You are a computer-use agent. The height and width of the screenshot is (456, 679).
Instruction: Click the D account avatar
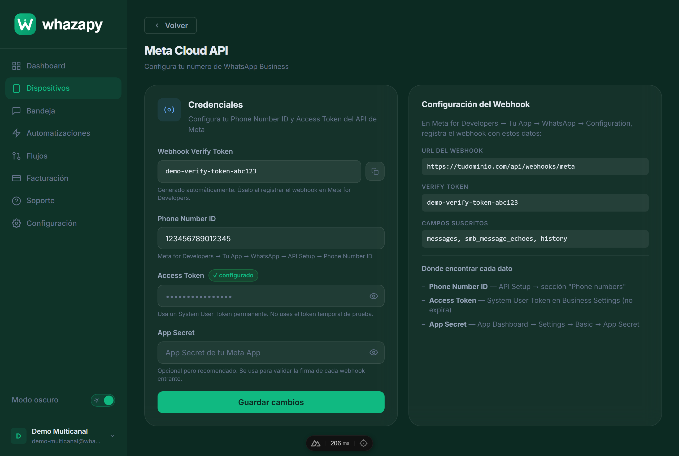coord(18,436)
